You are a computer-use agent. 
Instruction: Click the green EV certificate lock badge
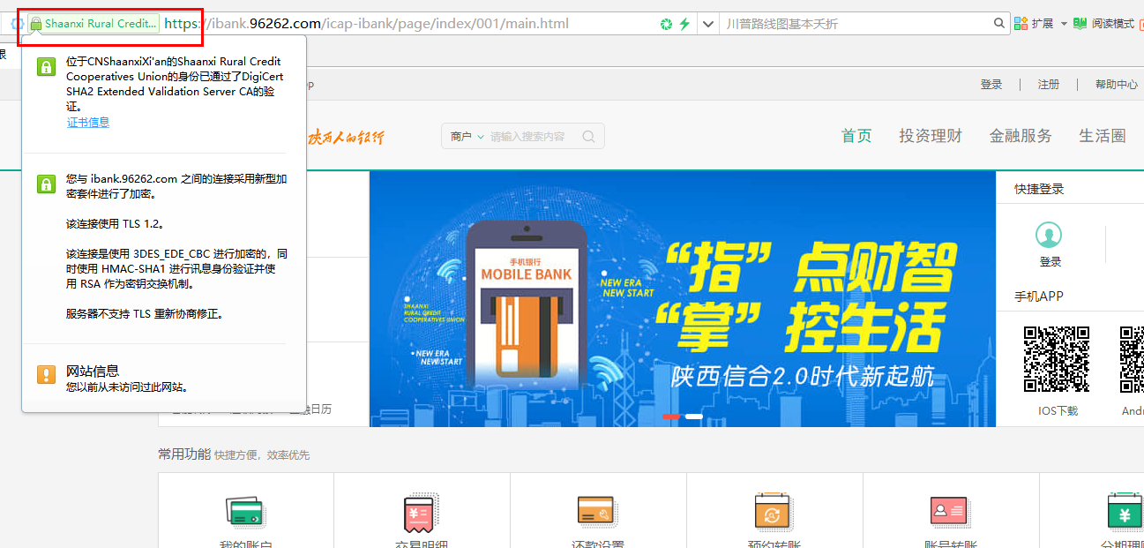coord(93,24)
